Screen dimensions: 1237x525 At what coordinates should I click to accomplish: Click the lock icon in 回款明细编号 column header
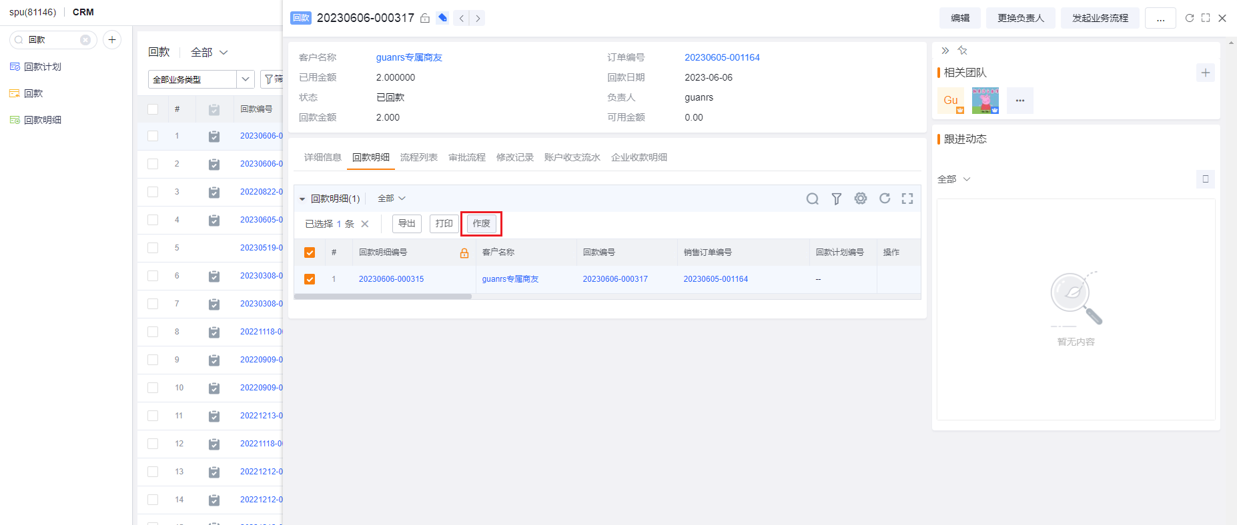tap(464, 253)
